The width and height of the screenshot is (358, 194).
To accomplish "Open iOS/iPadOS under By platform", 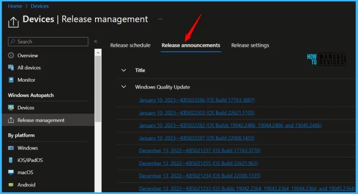I will point(30,160).
